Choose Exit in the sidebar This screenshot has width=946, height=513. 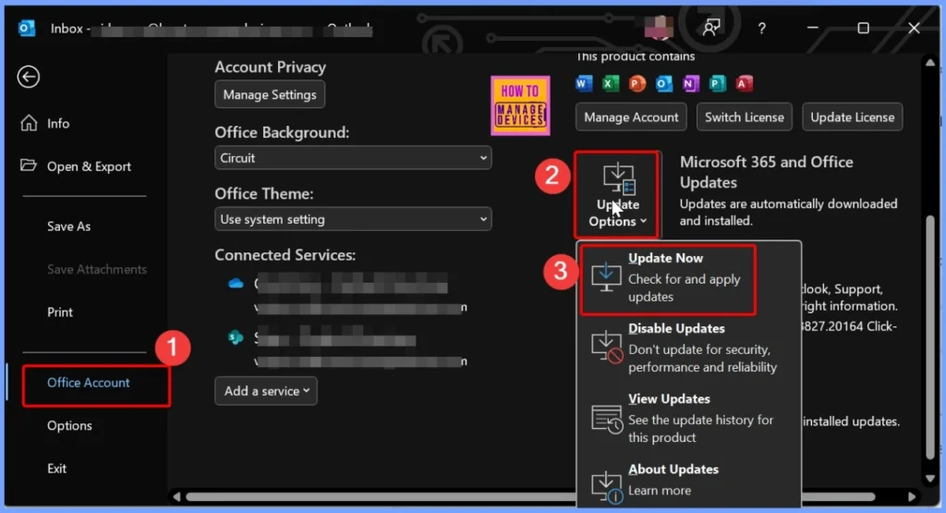point(56,469)
